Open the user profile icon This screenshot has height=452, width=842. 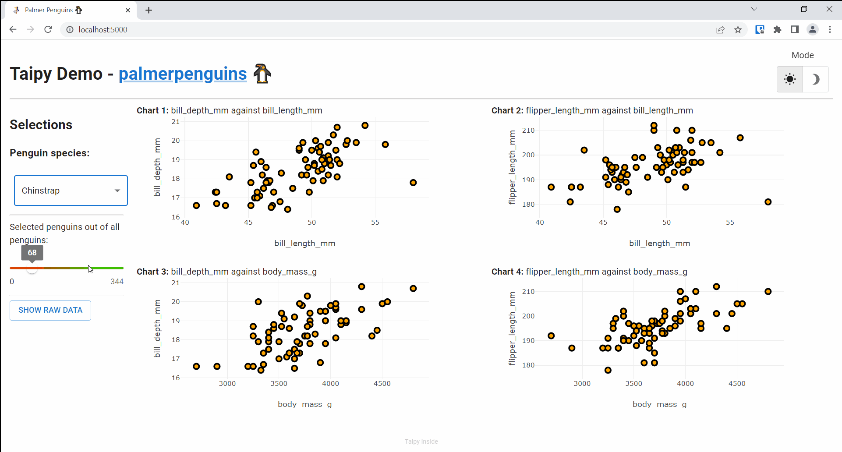813,29
